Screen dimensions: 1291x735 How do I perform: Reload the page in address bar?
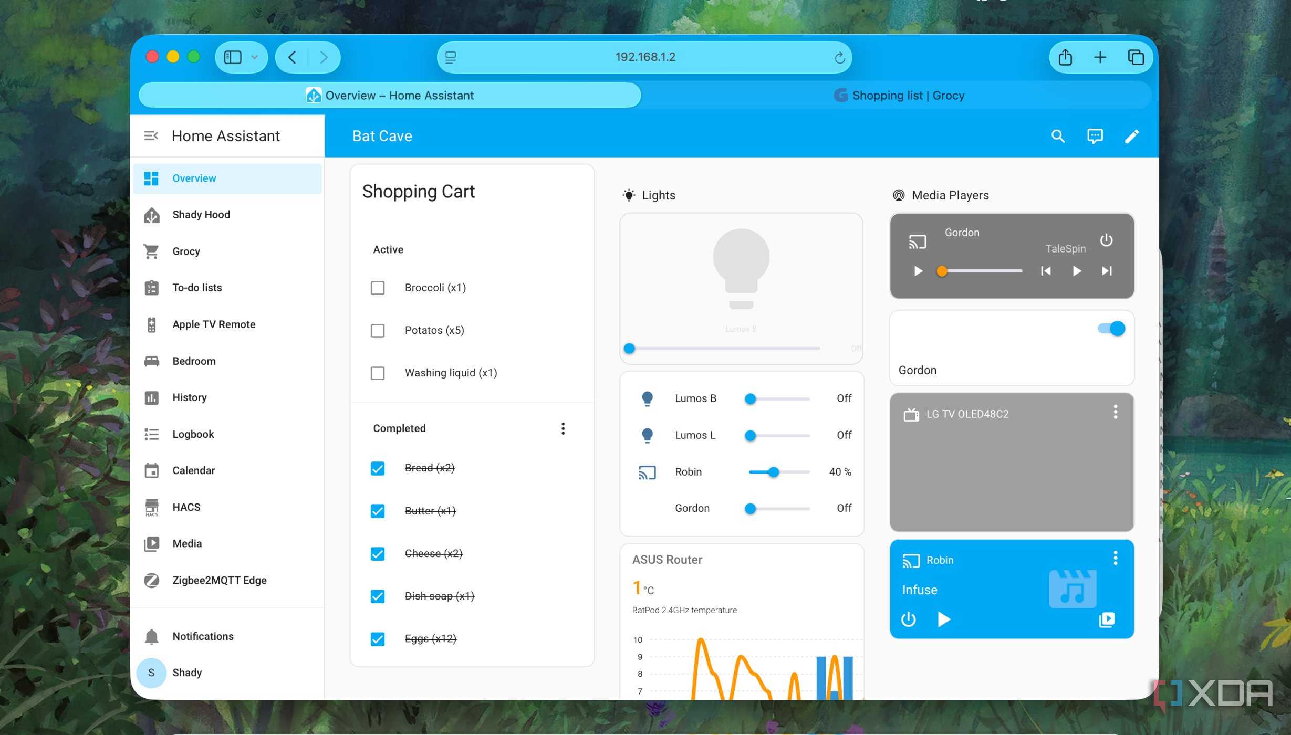(839, 58)
